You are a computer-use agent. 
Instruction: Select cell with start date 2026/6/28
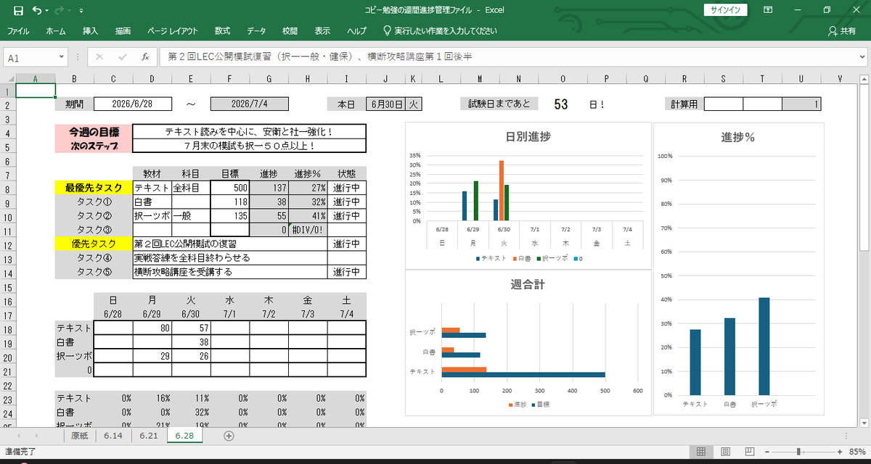click(x=133, y=104)
